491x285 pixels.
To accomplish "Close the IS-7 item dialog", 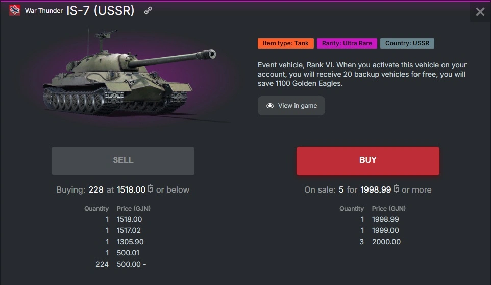I will 480,12.
